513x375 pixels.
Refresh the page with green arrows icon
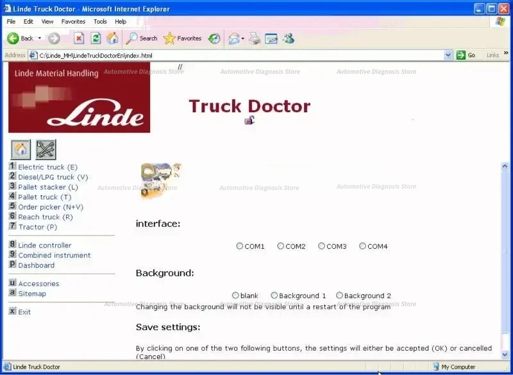[96, 38]
